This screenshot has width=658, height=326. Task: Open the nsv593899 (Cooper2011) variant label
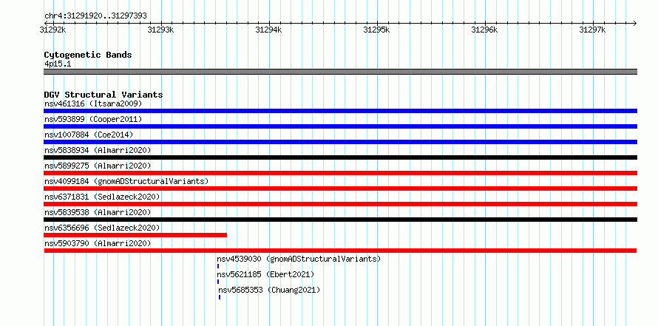(93, 119)
